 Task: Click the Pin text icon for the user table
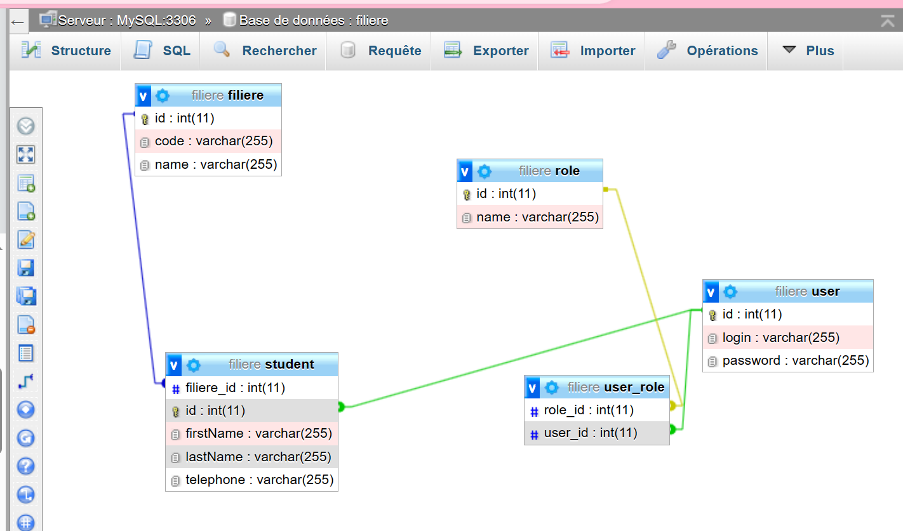point(730,292)
